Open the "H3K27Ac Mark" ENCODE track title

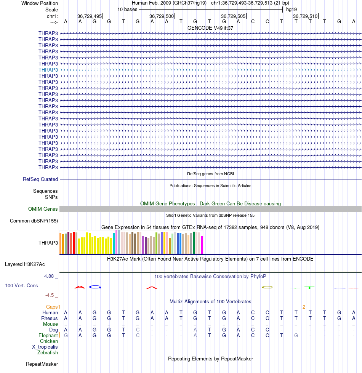(210, 259)
